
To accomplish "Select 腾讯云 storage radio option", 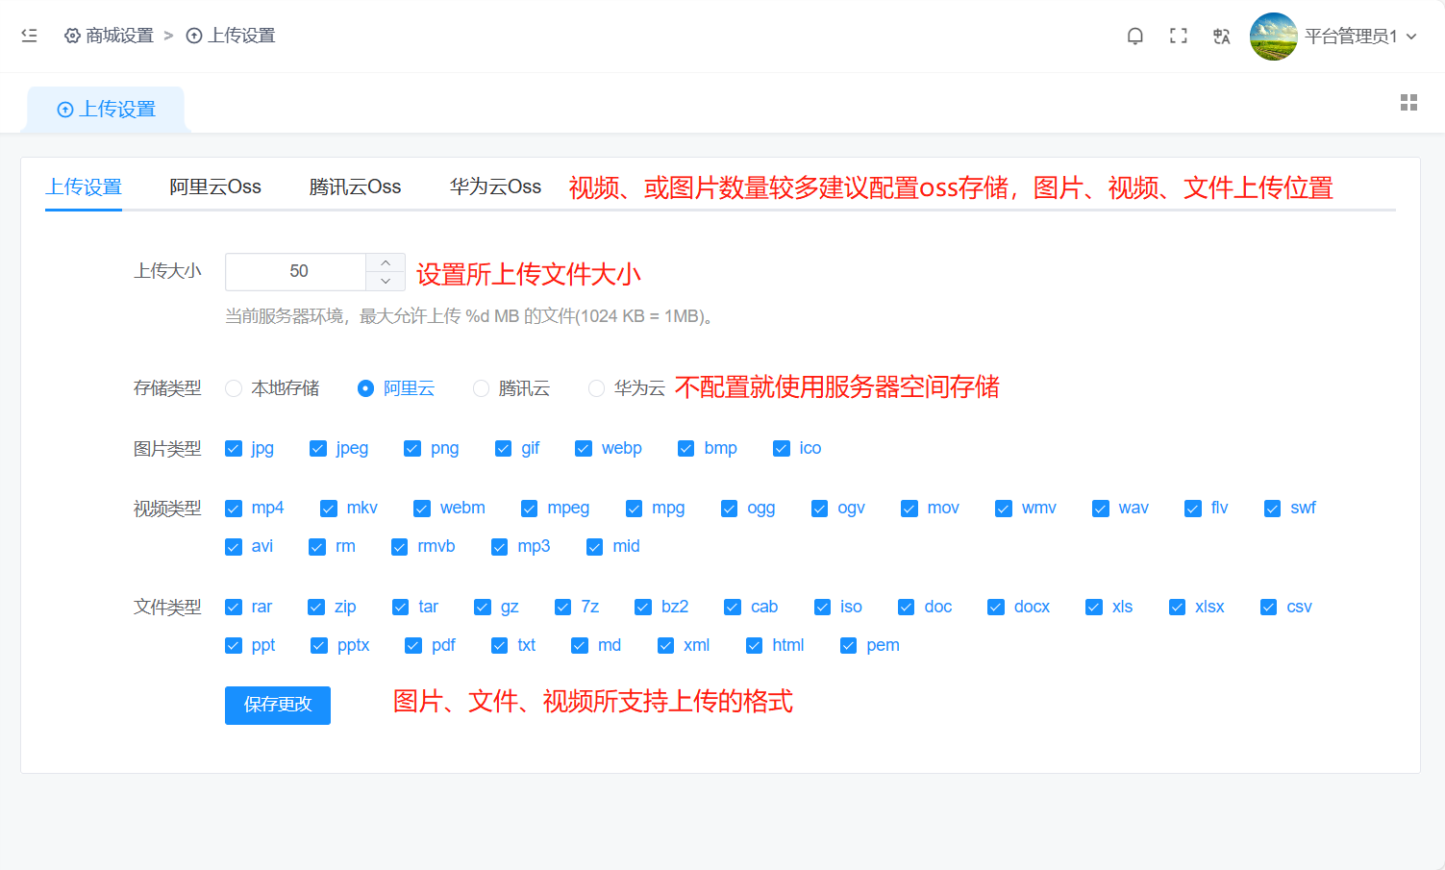I will click(x=481, y=388).
